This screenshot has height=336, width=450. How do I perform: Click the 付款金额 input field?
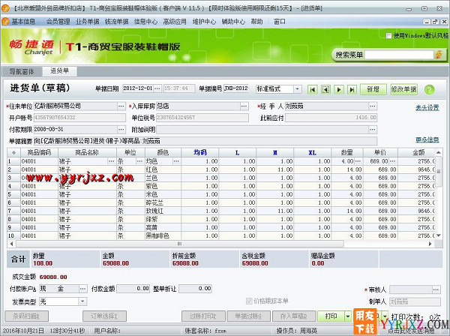133,289
